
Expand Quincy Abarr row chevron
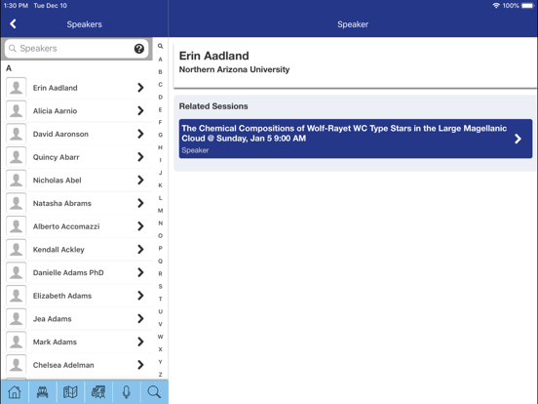point(140,157)
